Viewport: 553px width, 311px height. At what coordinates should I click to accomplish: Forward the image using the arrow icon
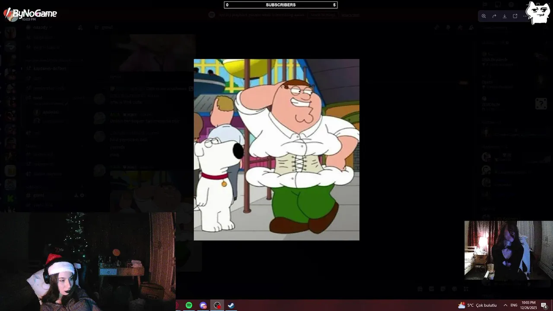tap(494, 16)
